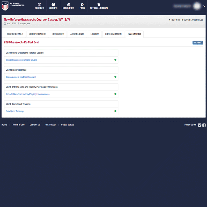Open the Resources tab in the course
Screen dimensions: 207x207
(x=58, y=34)
